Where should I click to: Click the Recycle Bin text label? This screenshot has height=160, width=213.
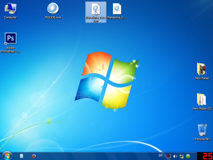coord(202,139)
